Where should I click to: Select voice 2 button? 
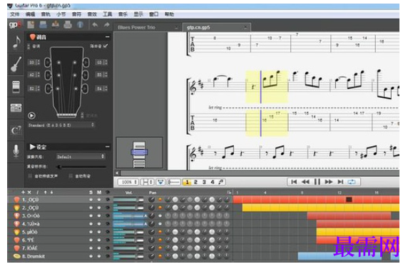point(195,183)
